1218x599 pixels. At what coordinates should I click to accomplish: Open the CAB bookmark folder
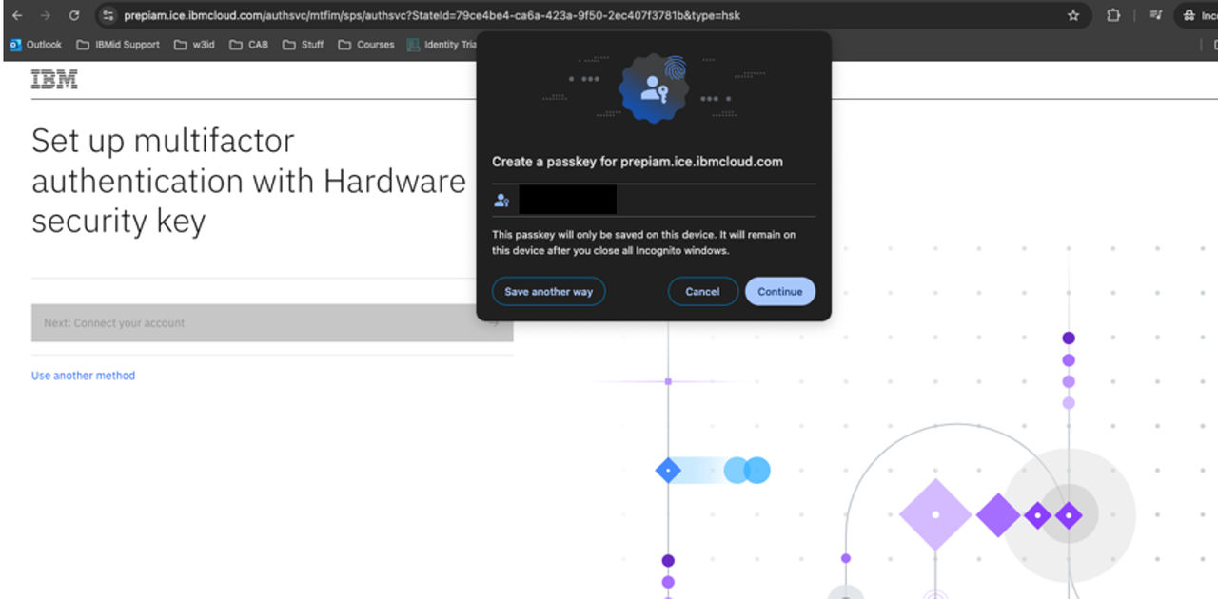coord(249,45)
